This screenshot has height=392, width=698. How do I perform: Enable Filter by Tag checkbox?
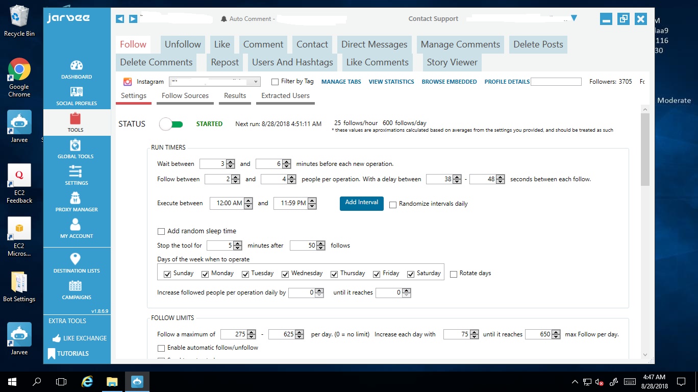275,82
